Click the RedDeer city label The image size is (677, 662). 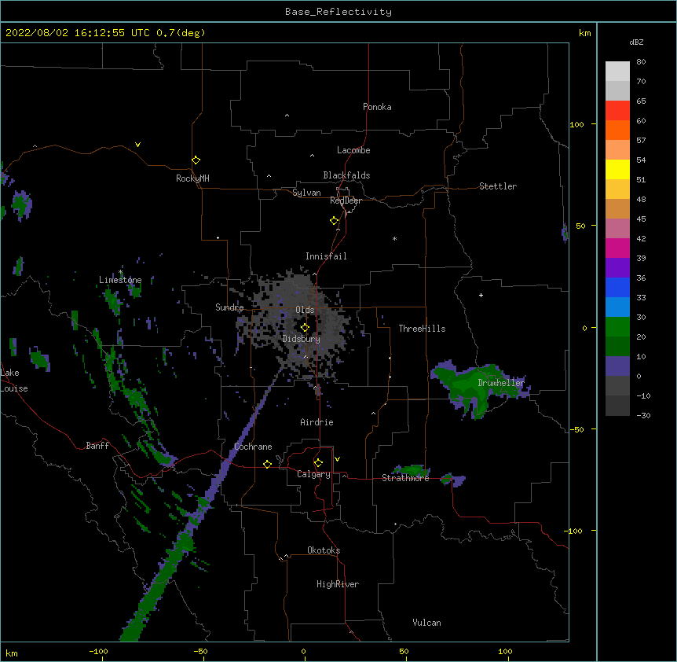(346, 200)
